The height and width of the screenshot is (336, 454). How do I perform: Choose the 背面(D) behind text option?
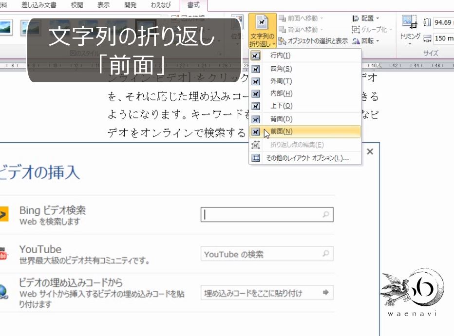point(305,119)
